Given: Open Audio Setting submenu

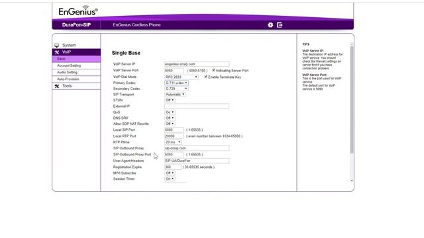Looking at the screenshot, I should 76,72.
